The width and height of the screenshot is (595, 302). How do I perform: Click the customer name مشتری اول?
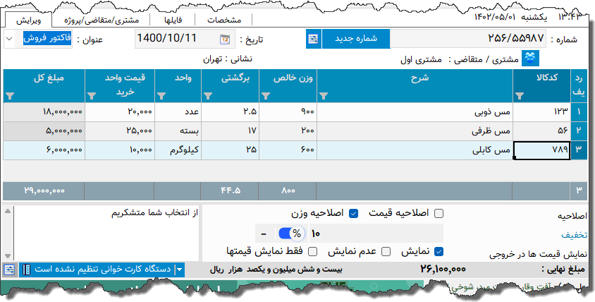(421, 60)
